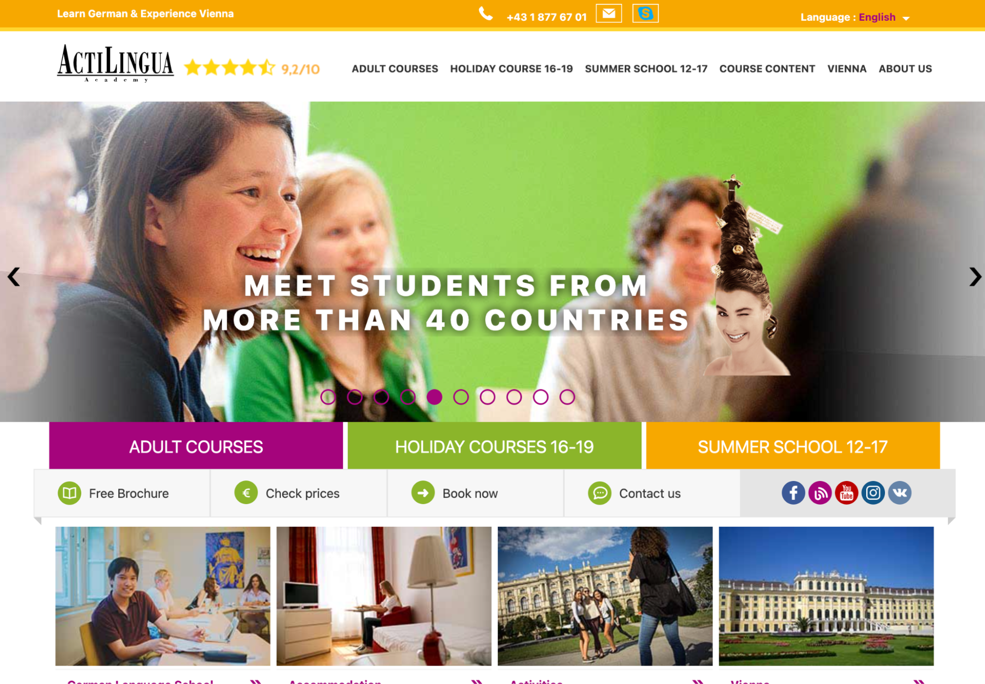This screenshot has height=684, width=985.
Task: Open the Vienna menu item
Action: (847, 69)
